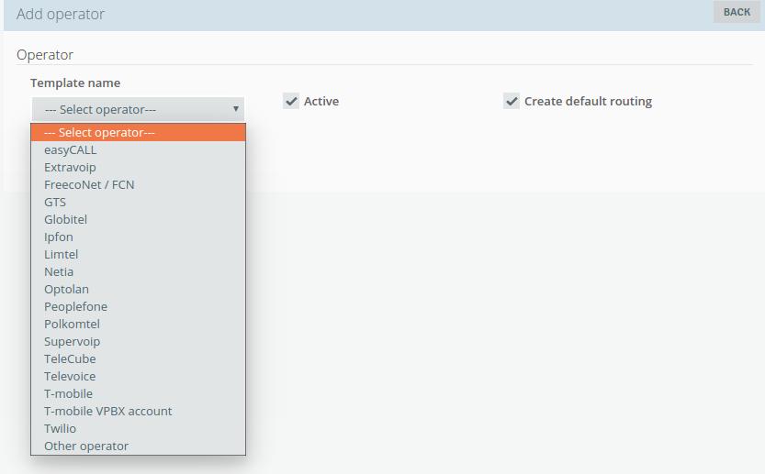Pick Optolan from the list
The height and width of the screenshot is (474, 765).
(x=138, y=290)
